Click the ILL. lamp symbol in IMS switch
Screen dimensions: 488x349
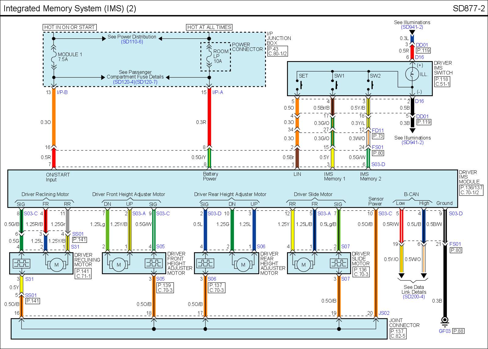412,74
